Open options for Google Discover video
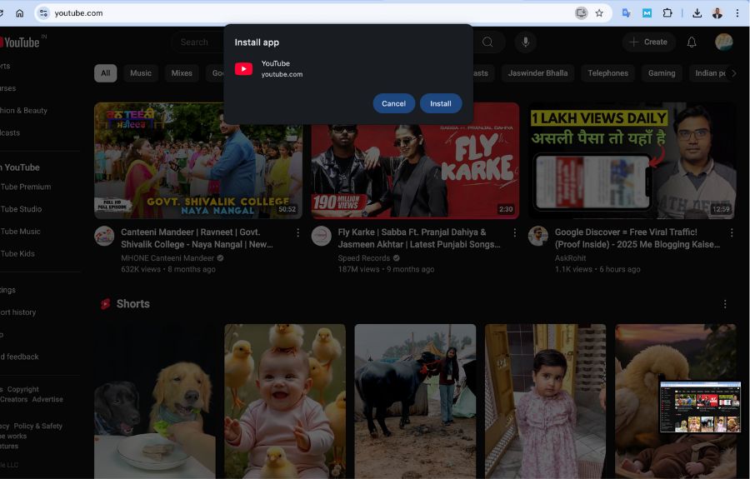750x479 pixels. (x=732, y=232)
